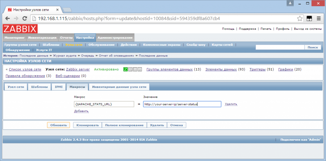Screen dimensions: 326x161
Task: Close the Настройка узлов сети browser tab
Action: point(58,9)
